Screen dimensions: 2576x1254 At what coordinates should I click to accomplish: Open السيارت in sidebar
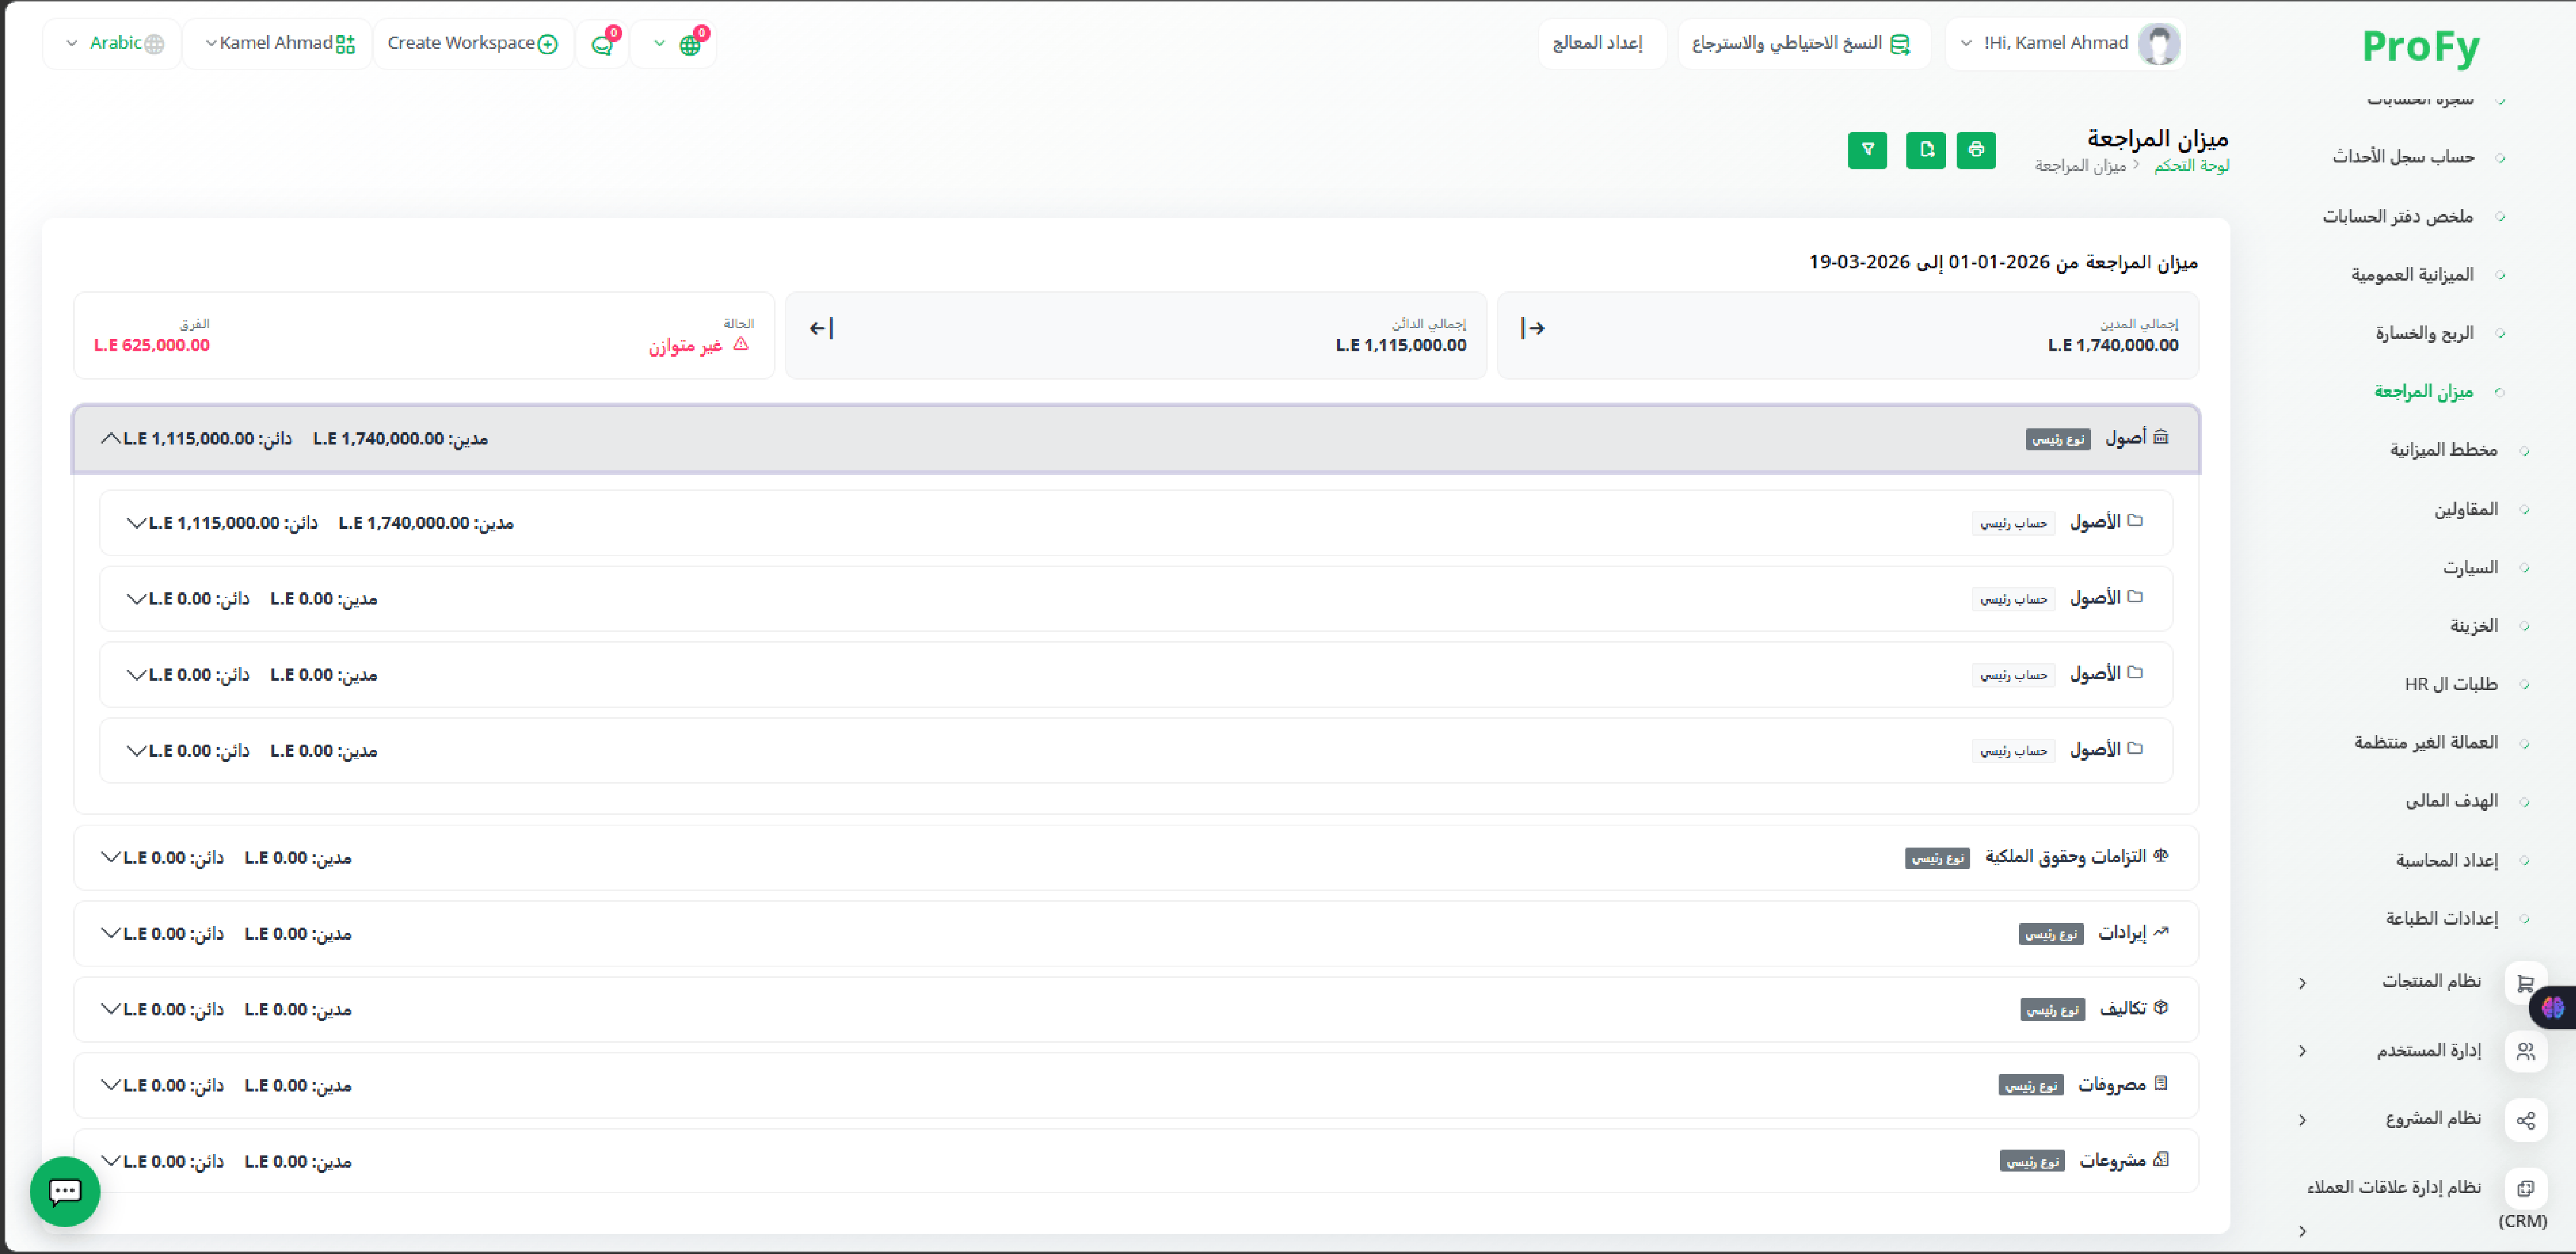point(2470,567)
